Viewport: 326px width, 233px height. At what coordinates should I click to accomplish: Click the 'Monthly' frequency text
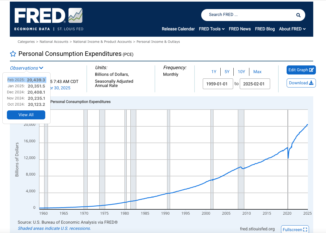[x=171, y=74]
